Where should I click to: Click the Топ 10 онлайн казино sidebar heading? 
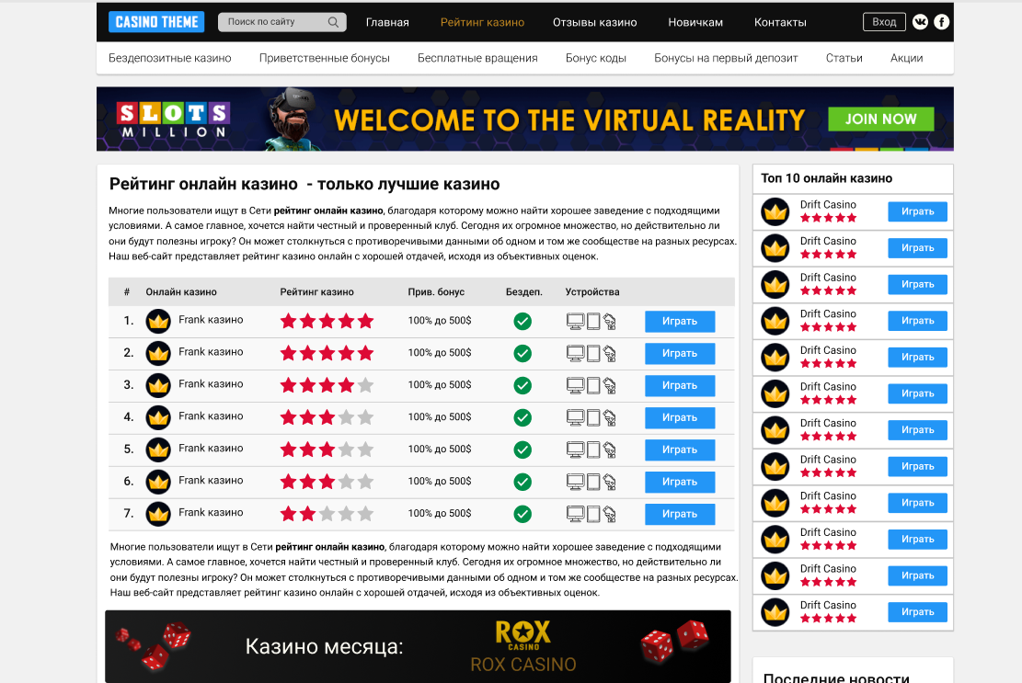(826, 178)
